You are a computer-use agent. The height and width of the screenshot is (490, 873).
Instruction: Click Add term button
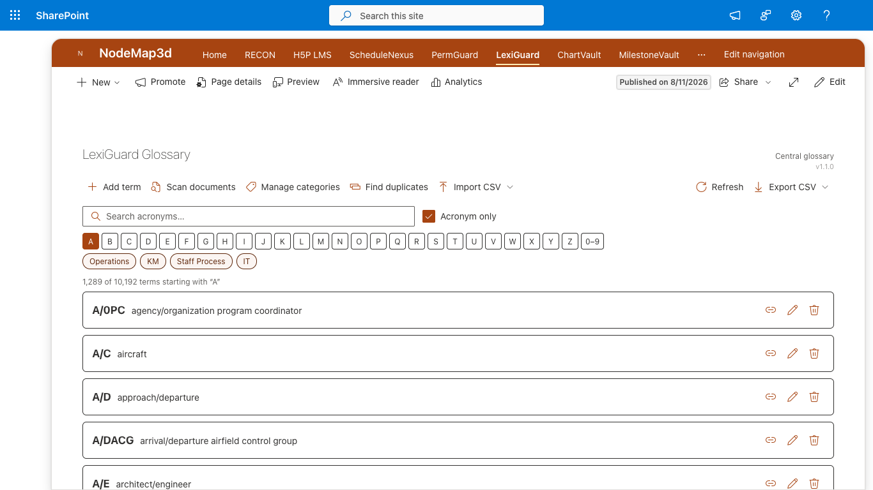tap(114, 187)
